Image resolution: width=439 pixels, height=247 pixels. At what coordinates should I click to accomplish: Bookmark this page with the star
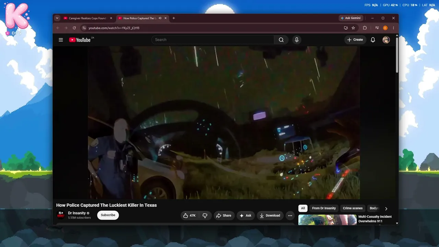click(x=353, y=28)
